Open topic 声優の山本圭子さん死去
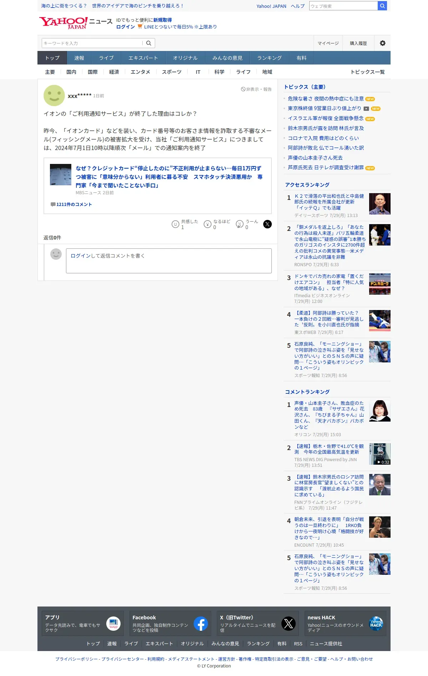This screenshot has height=676, width=428. [x=315, y=158]
